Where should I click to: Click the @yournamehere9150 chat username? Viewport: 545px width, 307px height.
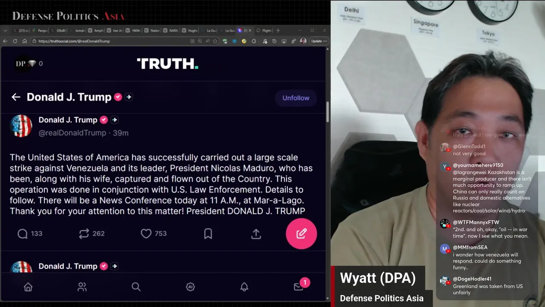point(478,165)
